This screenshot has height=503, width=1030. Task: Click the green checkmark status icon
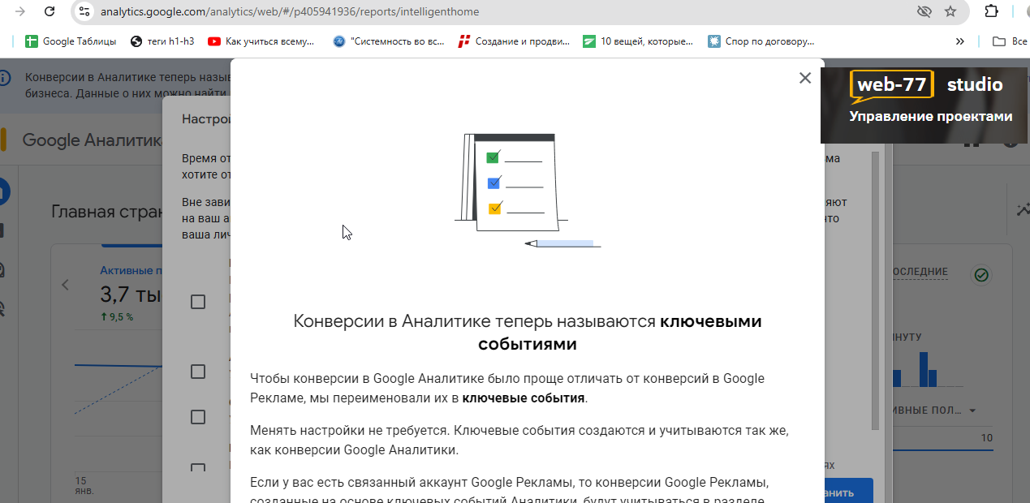click(x=981, y=276)
